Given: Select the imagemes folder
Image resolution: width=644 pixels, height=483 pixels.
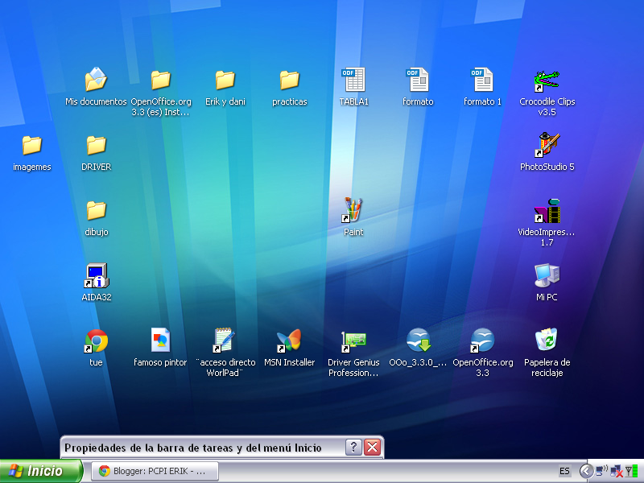Looking at the screenshot, I should pyautogui.click(x=31, y=145).
